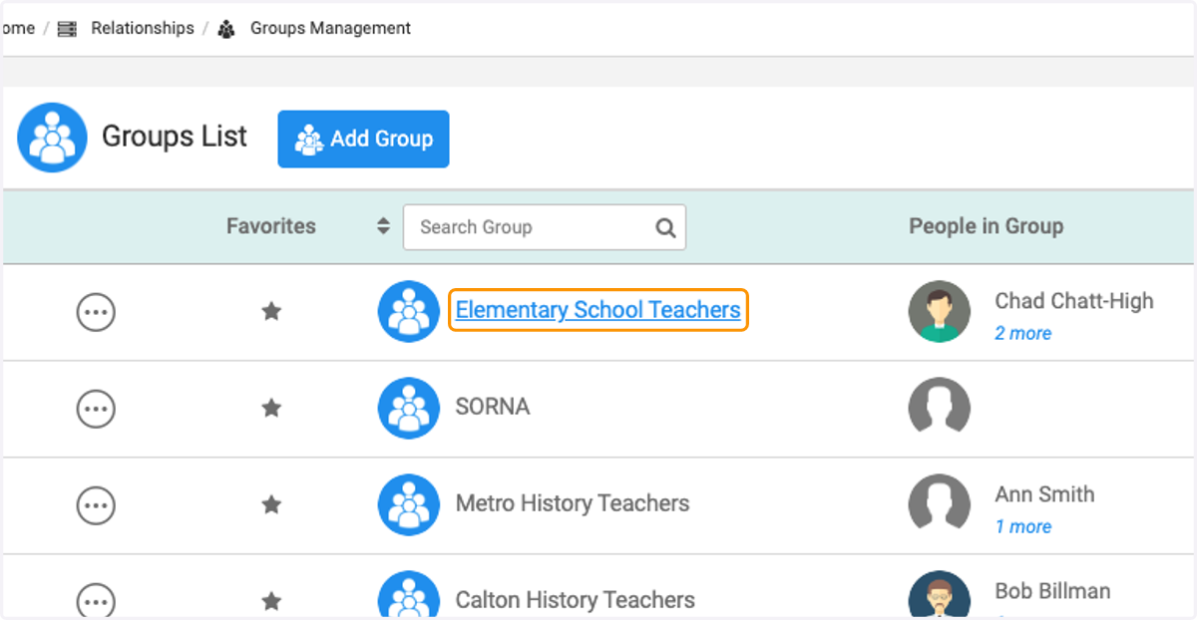Click the Metro History Teachers group icon
This screenshot has height=620, width=1197.
click(x=409, y=504)
